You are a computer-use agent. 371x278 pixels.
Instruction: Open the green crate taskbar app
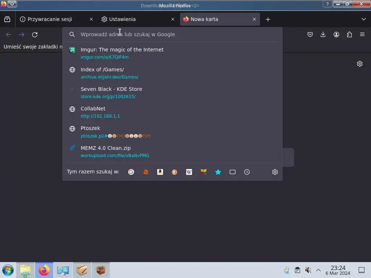point(101,270)
